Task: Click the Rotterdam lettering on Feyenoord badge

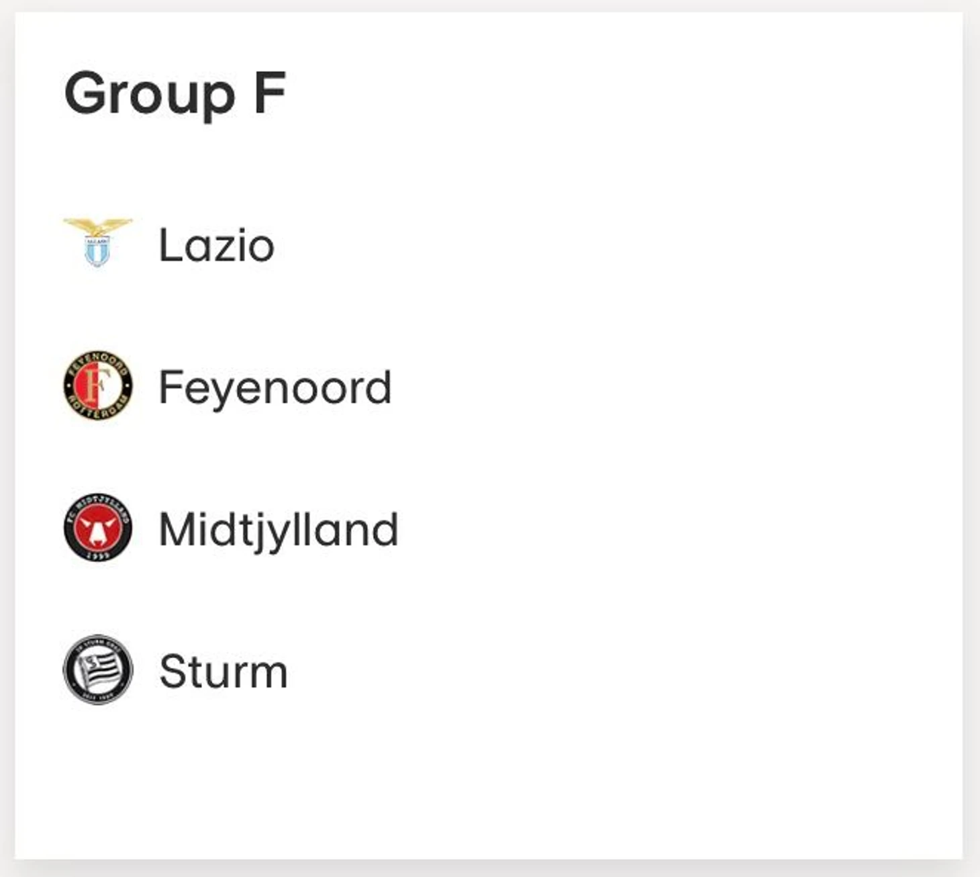Action: coord(99,410)
